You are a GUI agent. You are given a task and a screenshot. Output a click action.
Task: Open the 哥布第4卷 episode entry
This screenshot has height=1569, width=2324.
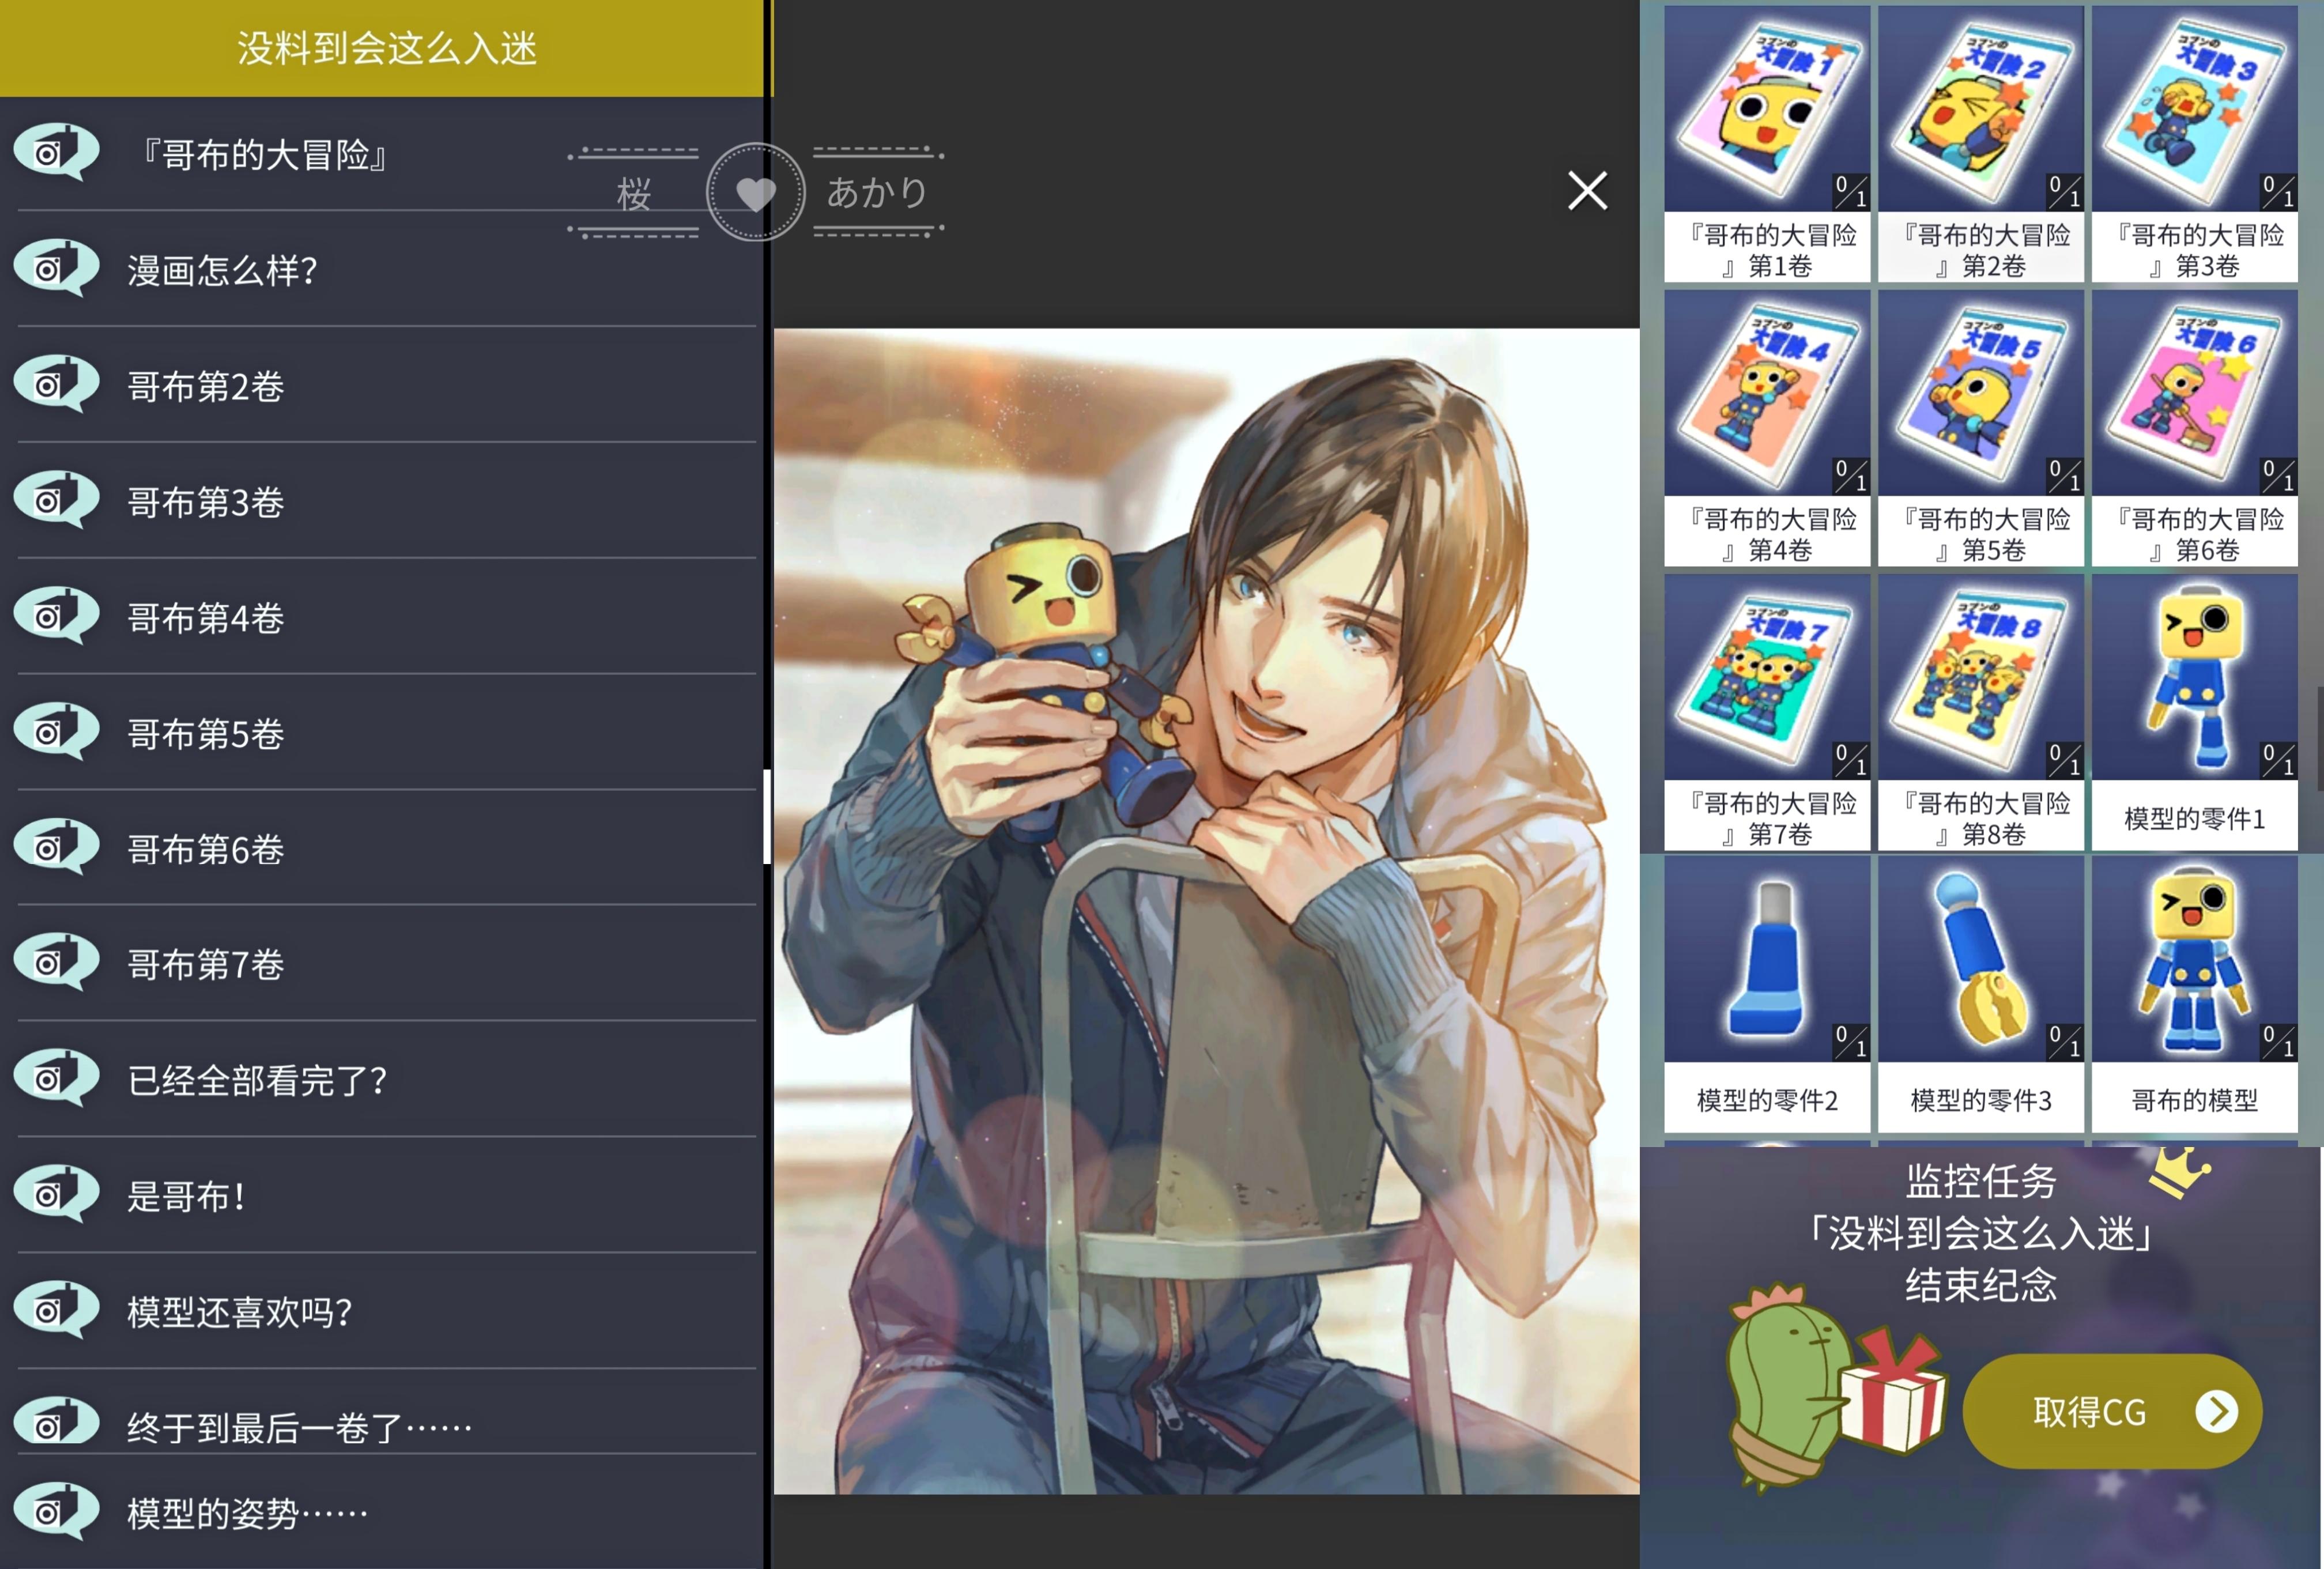(x=206, y=618)
